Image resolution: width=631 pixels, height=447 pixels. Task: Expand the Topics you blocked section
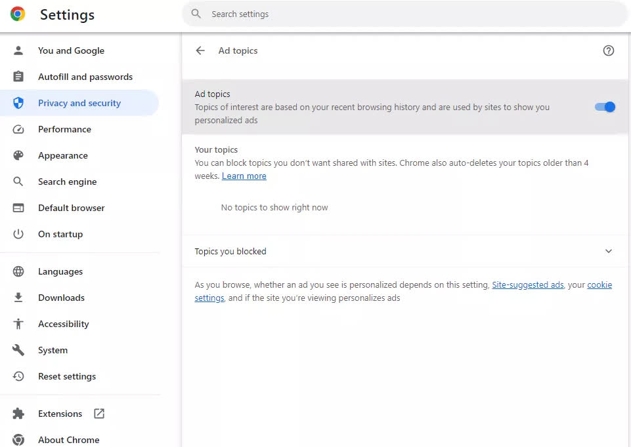tap(405, 252)
